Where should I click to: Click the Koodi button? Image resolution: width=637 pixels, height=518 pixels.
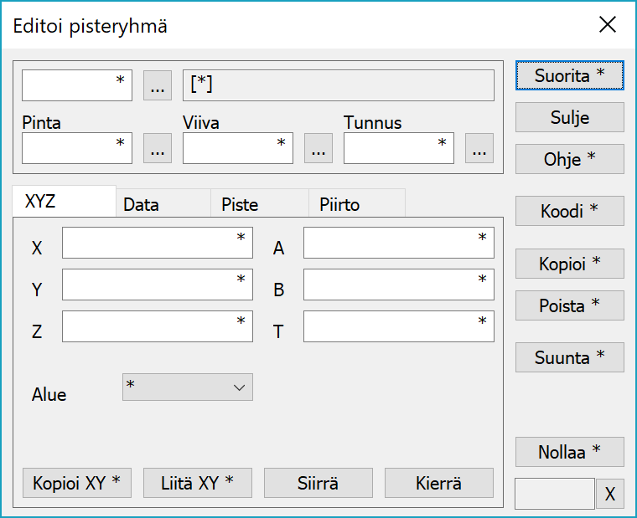click(569, 212)
